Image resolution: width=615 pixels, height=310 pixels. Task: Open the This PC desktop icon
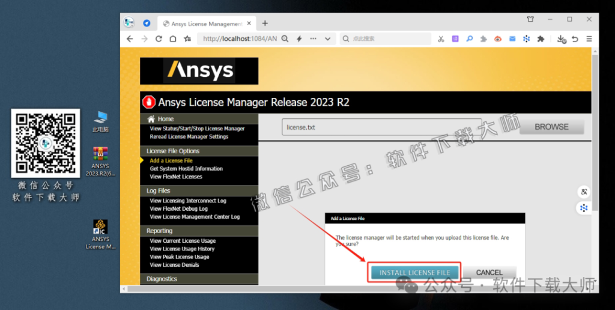coord(100,121)
